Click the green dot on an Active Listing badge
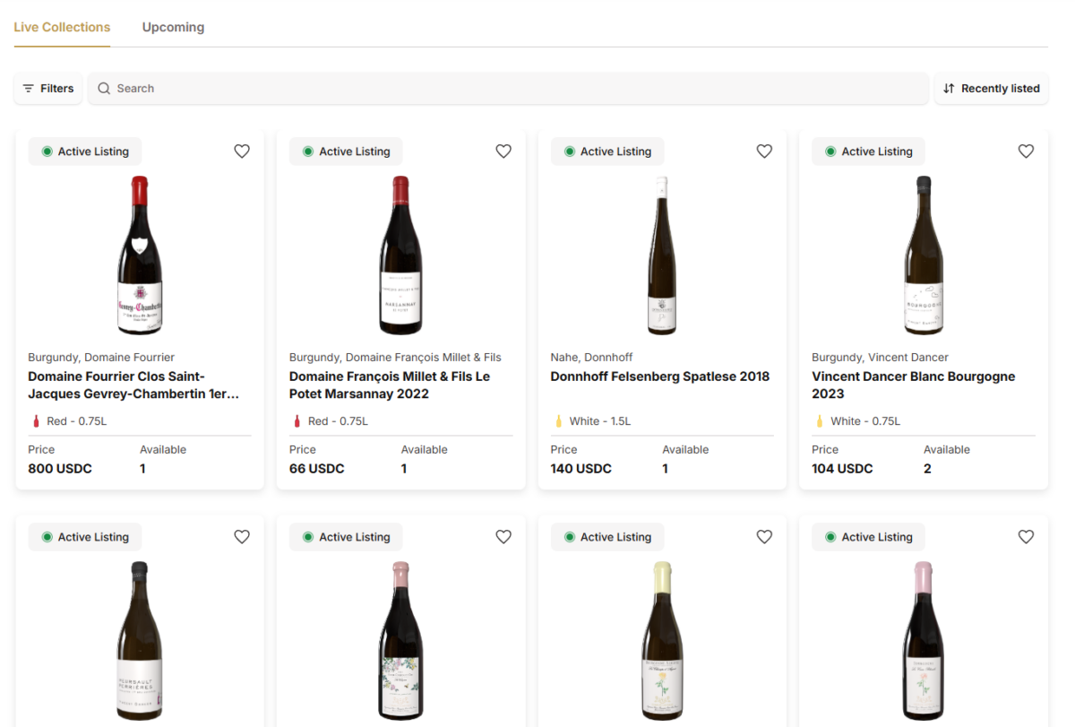This screenshot has height=727, width=1075. 47,151
